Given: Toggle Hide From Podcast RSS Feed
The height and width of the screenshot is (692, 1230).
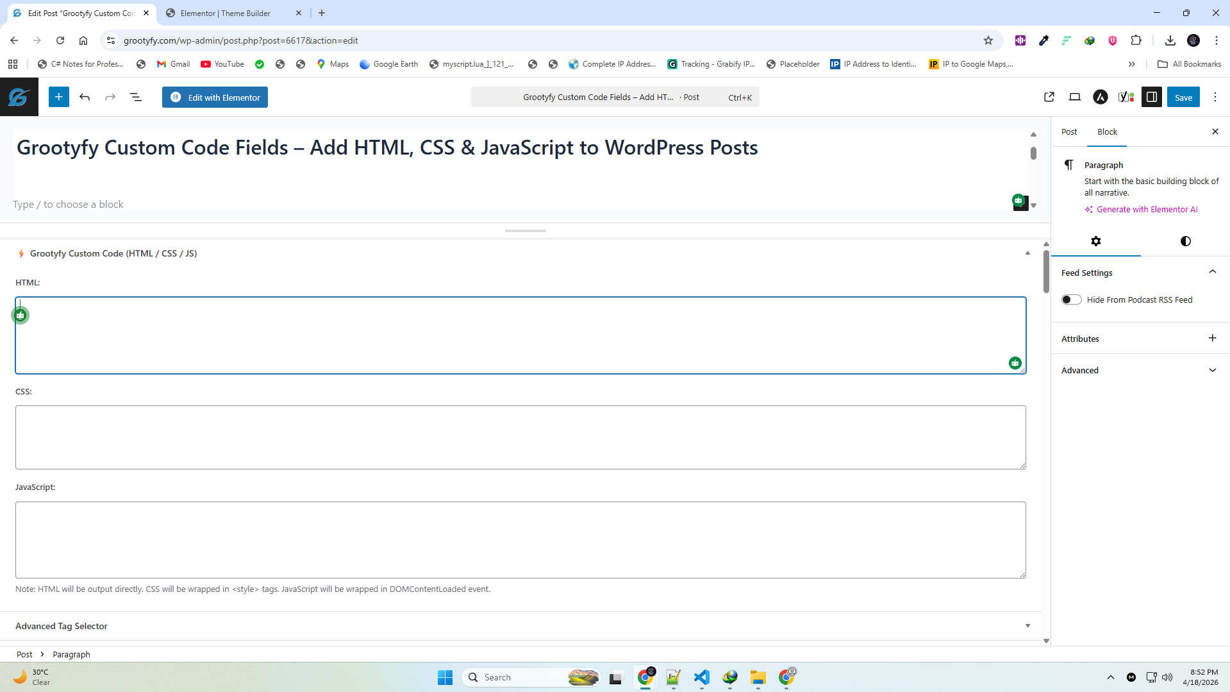Looking at the screenshot, I should pos(1071,300).
